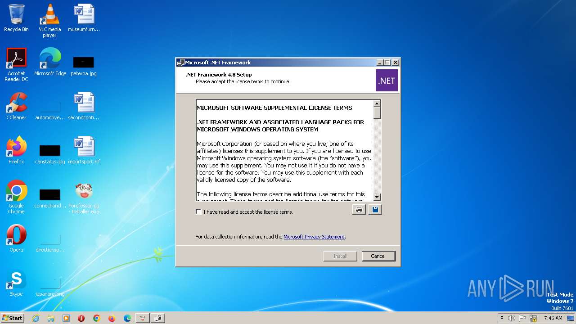Click the Cancel button in .NET setup
Image resolution: width=576 pixels, height=324 pixels.
[x=378, y=256]
